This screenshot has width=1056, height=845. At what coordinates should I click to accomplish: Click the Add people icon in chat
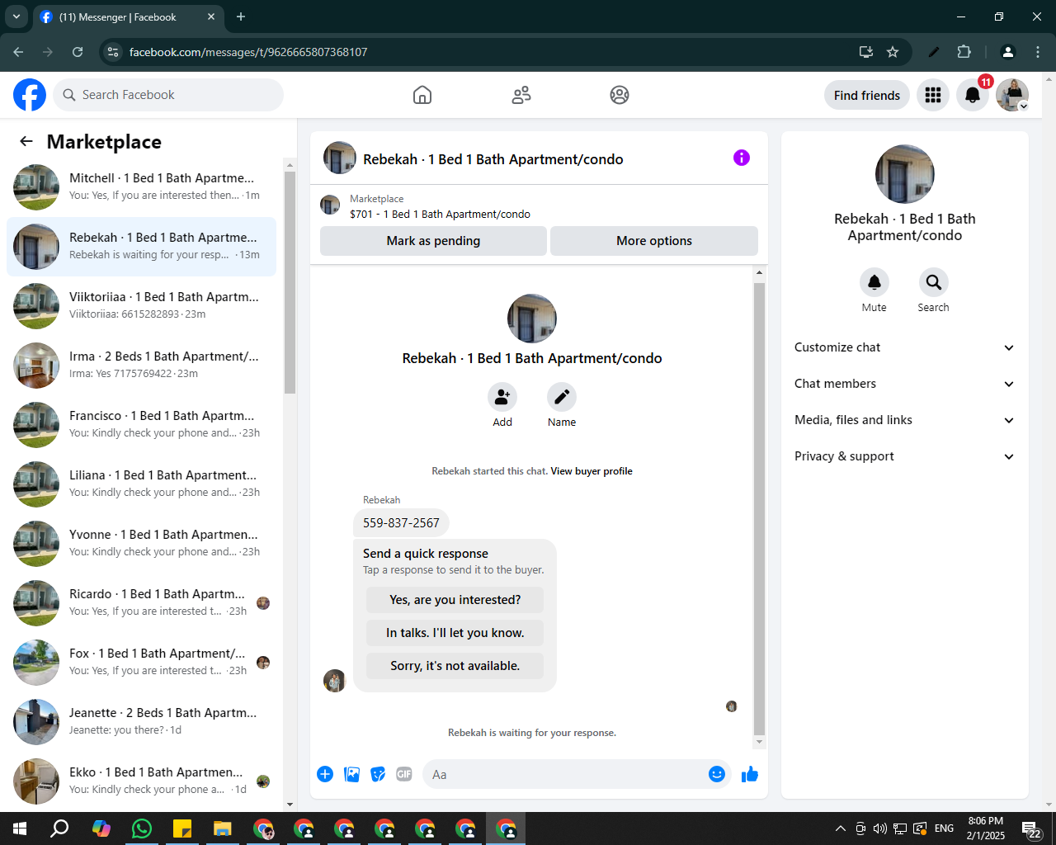click(502, 397)
